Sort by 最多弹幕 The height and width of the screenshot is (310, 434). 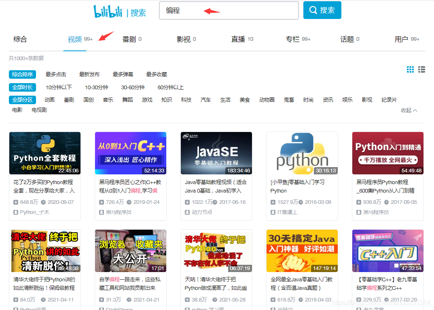[x=123, y=74]
